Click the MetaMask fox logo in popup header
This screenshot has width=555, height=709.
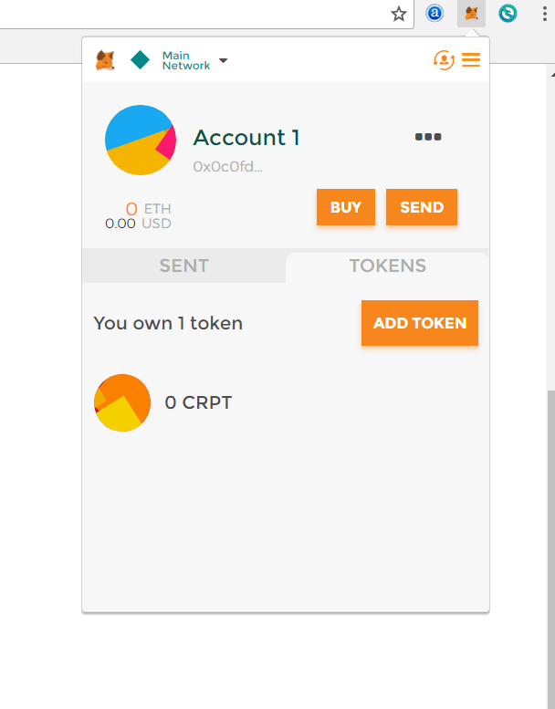click(x=106, y=61)
